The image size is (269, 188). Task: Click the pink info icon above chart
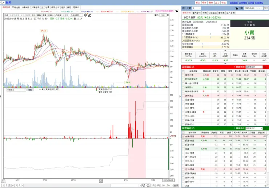pos(156,11)
